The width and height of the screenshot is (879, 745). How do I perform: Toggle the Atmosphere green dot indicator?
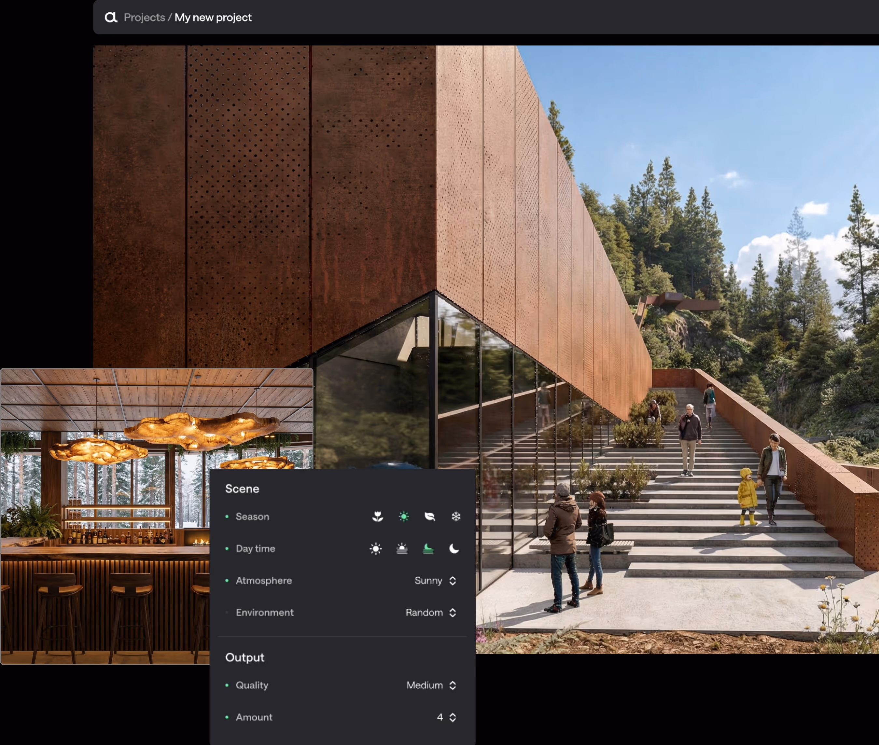pyautogui.click(x=227, y=581)
